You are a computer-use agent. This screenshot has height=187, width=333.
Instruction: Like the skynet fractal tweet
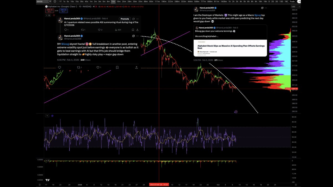98,67
